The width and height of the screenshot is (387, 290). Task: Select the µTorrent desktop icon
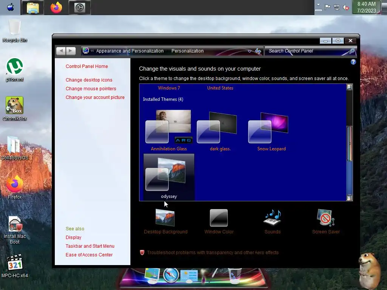(15, 70)
